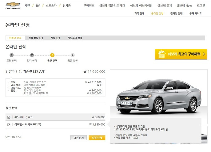Open 쉐보레 Now menu
This screenshot has height=152, width=211.
tap(184, 6)
